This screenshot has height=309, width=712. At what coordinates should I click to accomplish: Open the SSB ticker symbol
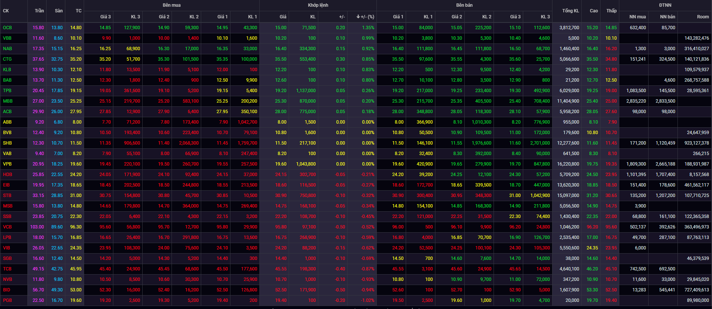[7, 216]
